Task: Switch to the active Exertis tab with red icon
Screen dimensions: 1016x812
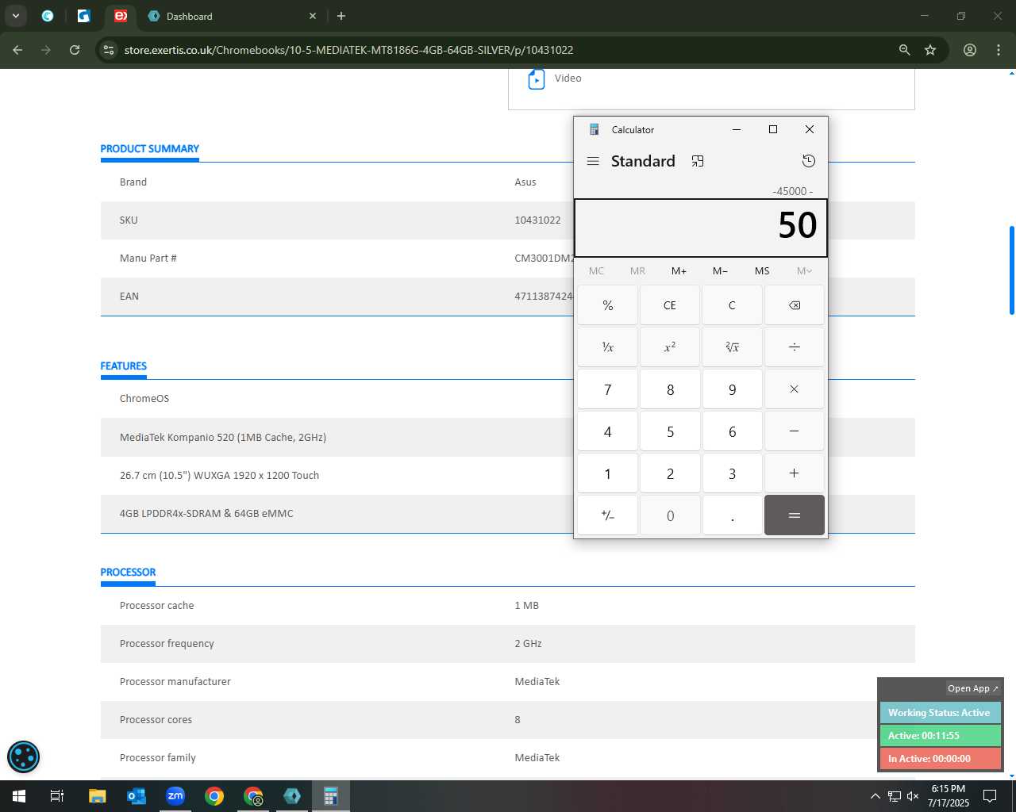Action: [120, 16]
